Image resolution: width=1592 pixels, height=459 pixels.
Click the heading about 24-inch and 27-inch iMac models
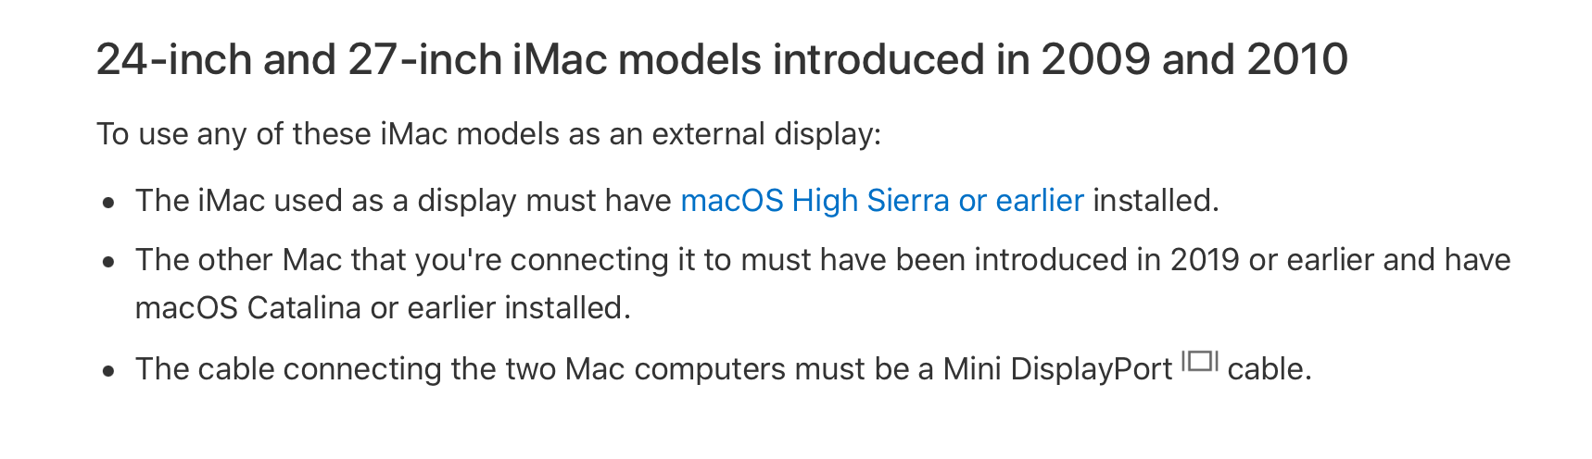coord(722,60)
